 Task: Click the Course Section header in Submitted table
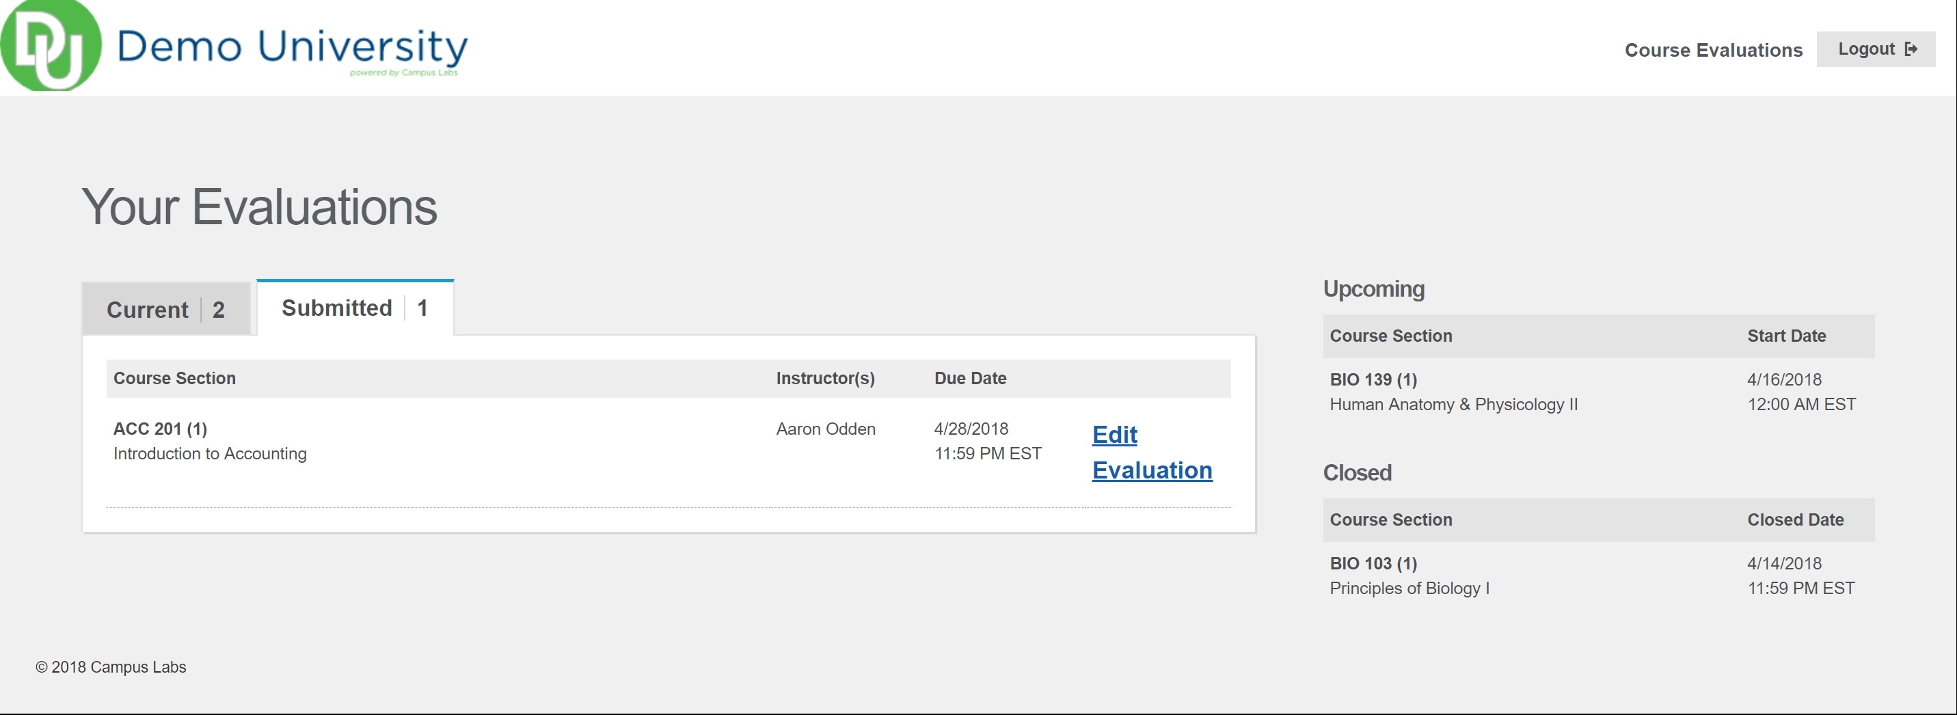click(x=174, y=379)
